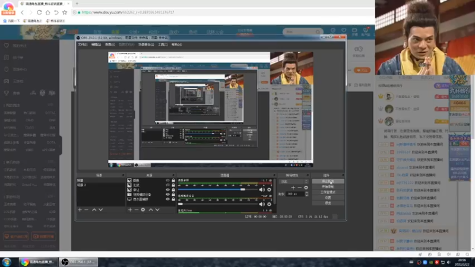Screen dimensions: 475x267
Task: Click the streaming button above 开始录制
Action: tap(328, 182)
